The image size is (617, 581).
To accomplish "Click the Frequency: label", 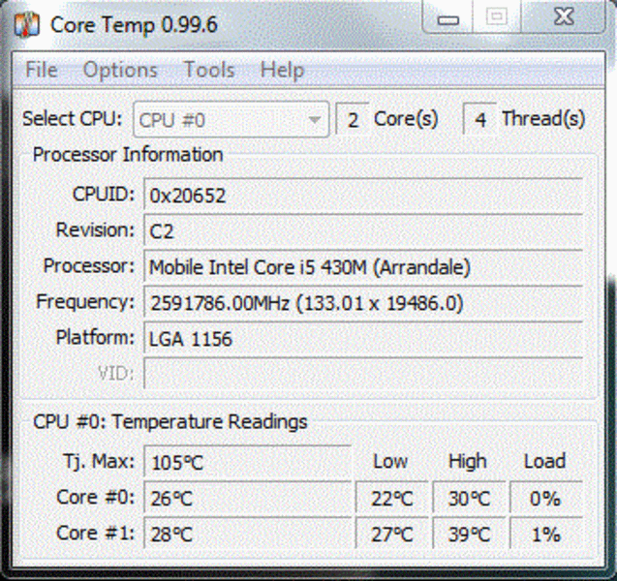I will [x=85, y=302].
